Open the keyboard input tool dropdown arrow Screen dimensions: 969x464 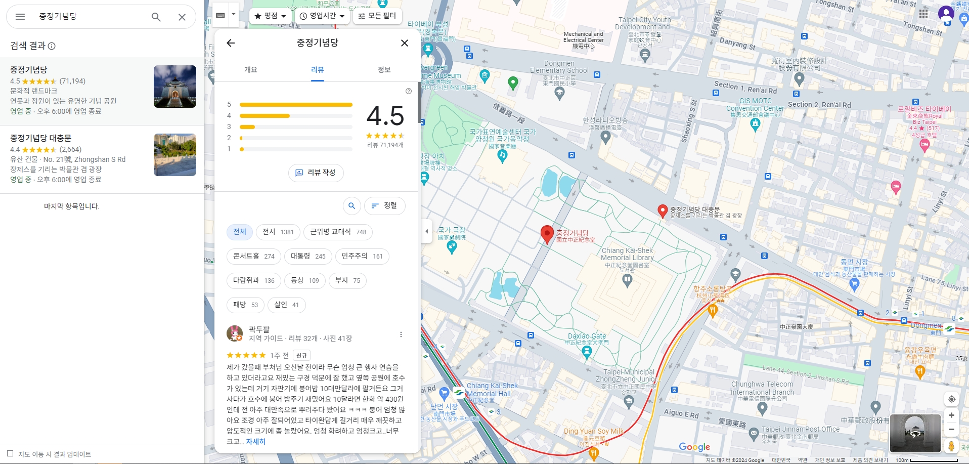click(x=234, y=14)
